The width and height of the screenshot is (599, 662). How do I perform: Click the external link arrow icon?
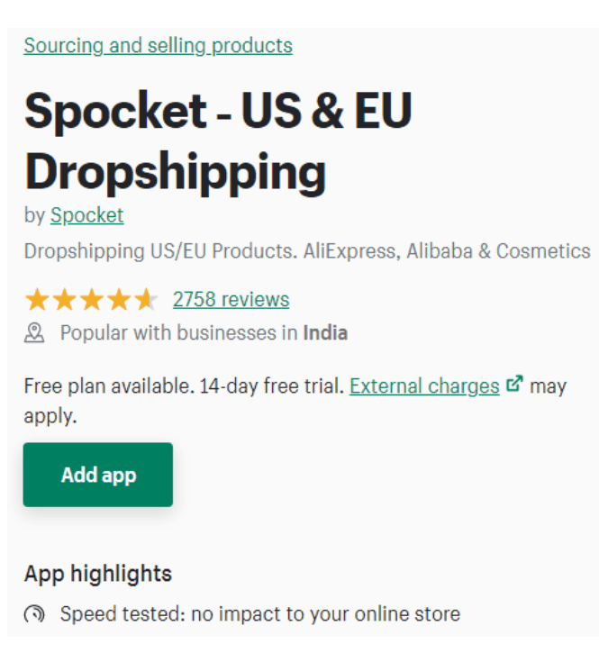(514, 385)
